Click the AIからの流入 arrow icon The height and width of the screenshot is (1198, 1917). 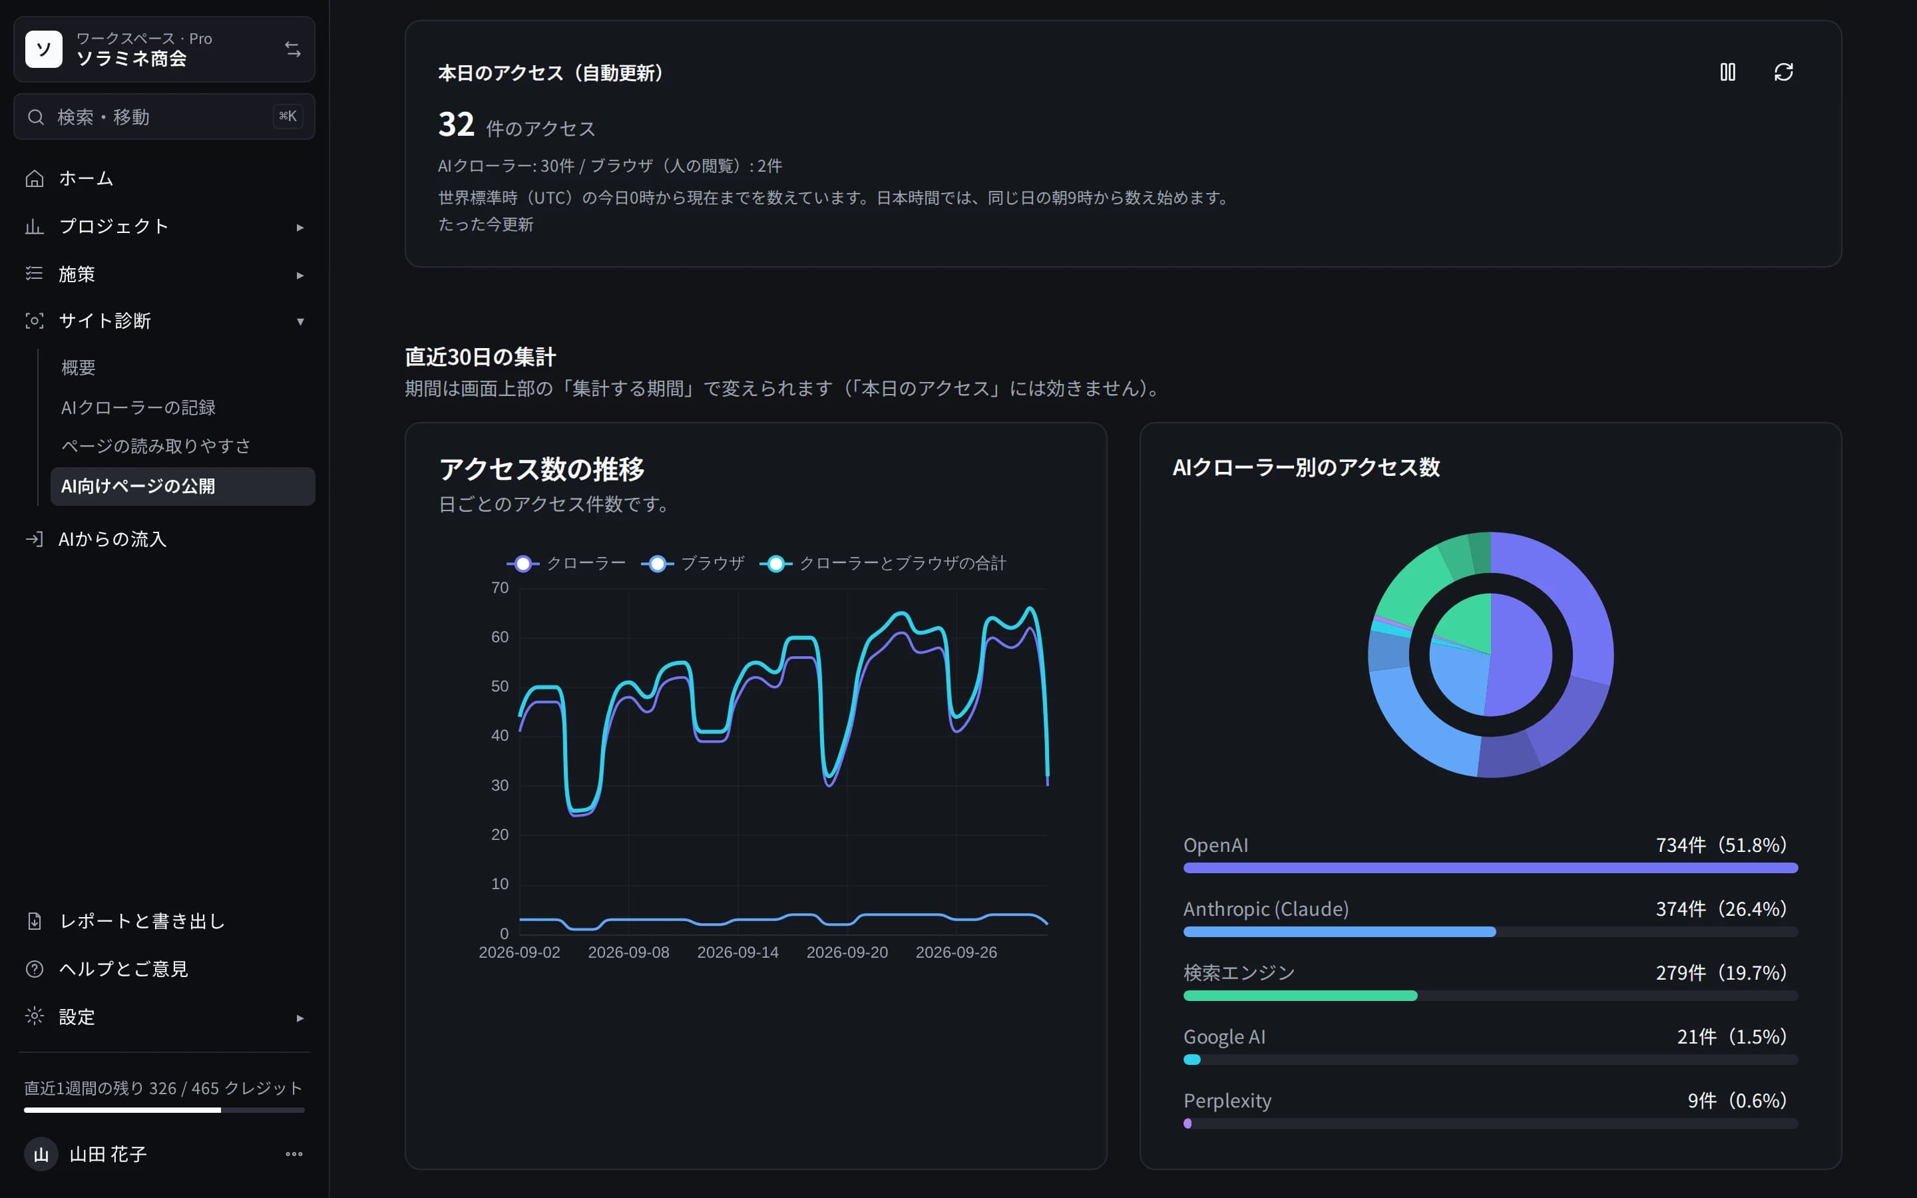point(34,540)
